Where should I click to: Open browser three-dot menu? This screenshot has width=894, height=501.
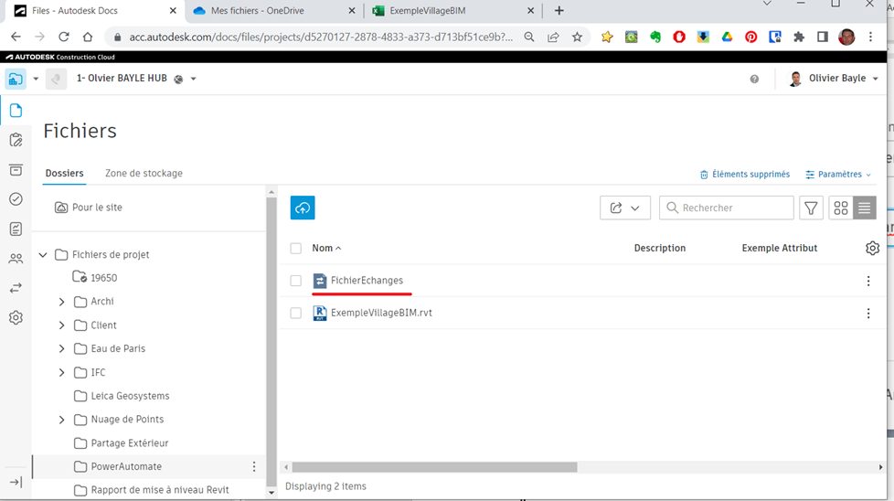tap(870, 37)
